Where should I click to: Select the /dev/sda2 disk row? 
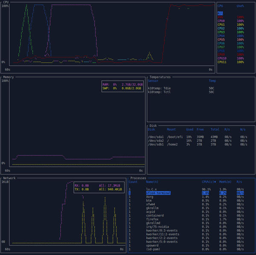coord(198,141)
